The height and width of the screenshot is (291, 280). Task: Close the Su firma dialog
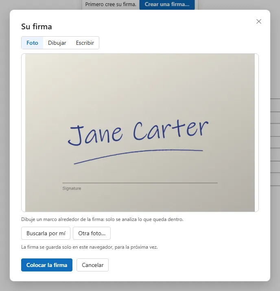click(x=259, y=21)
